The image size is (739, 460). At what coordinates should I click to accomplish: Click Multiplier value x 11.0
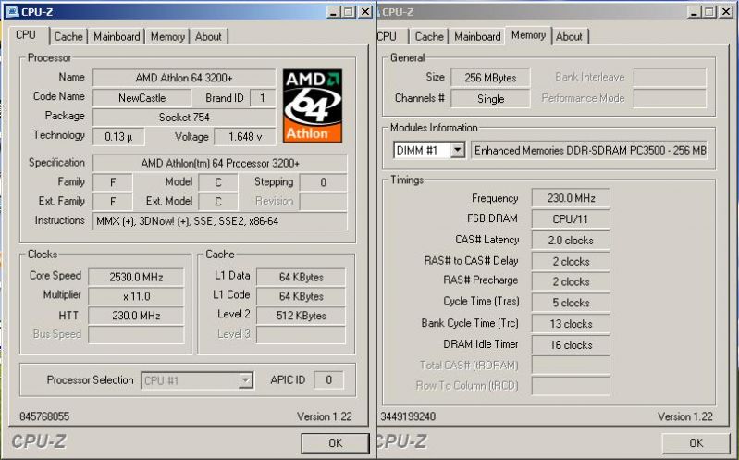point(136,296)
